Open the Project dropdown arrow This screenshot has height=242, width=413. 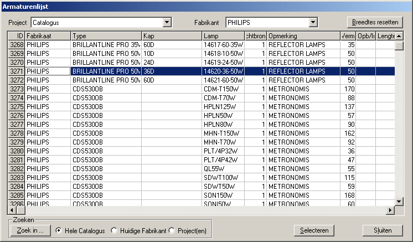167,23
